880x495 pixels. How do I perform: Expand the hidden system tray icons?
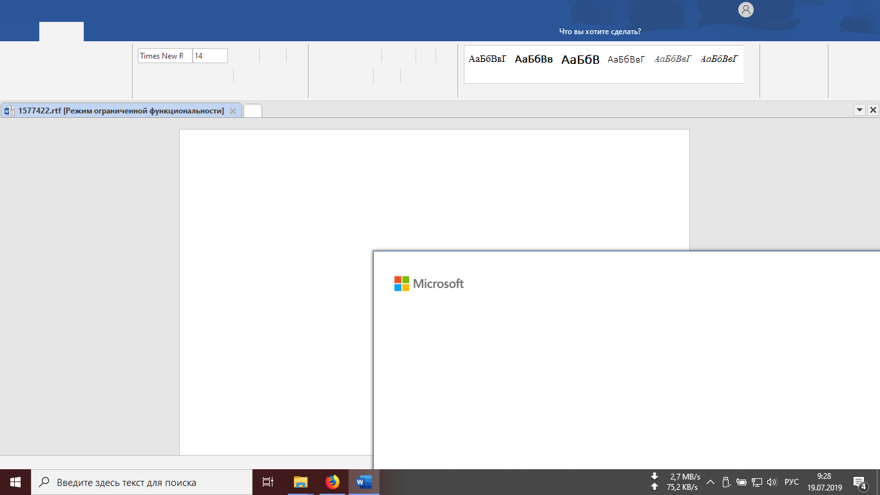click(711, 482)
